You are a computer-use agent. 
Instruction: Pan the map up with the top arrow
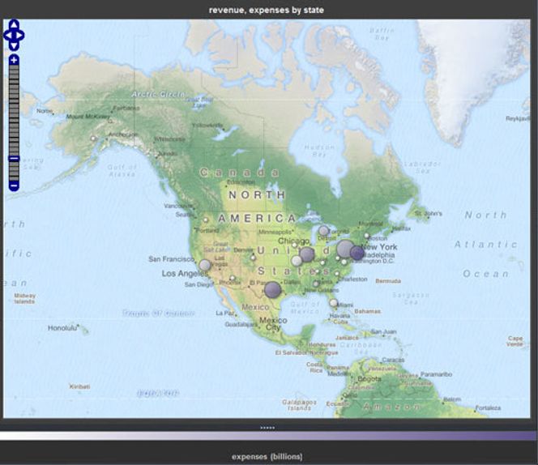point(14,24)
